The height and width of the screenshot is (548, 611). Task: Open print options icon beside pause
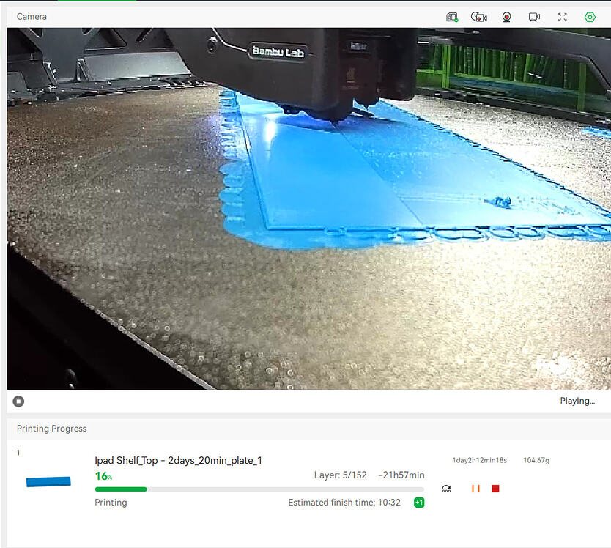(447, 489)
